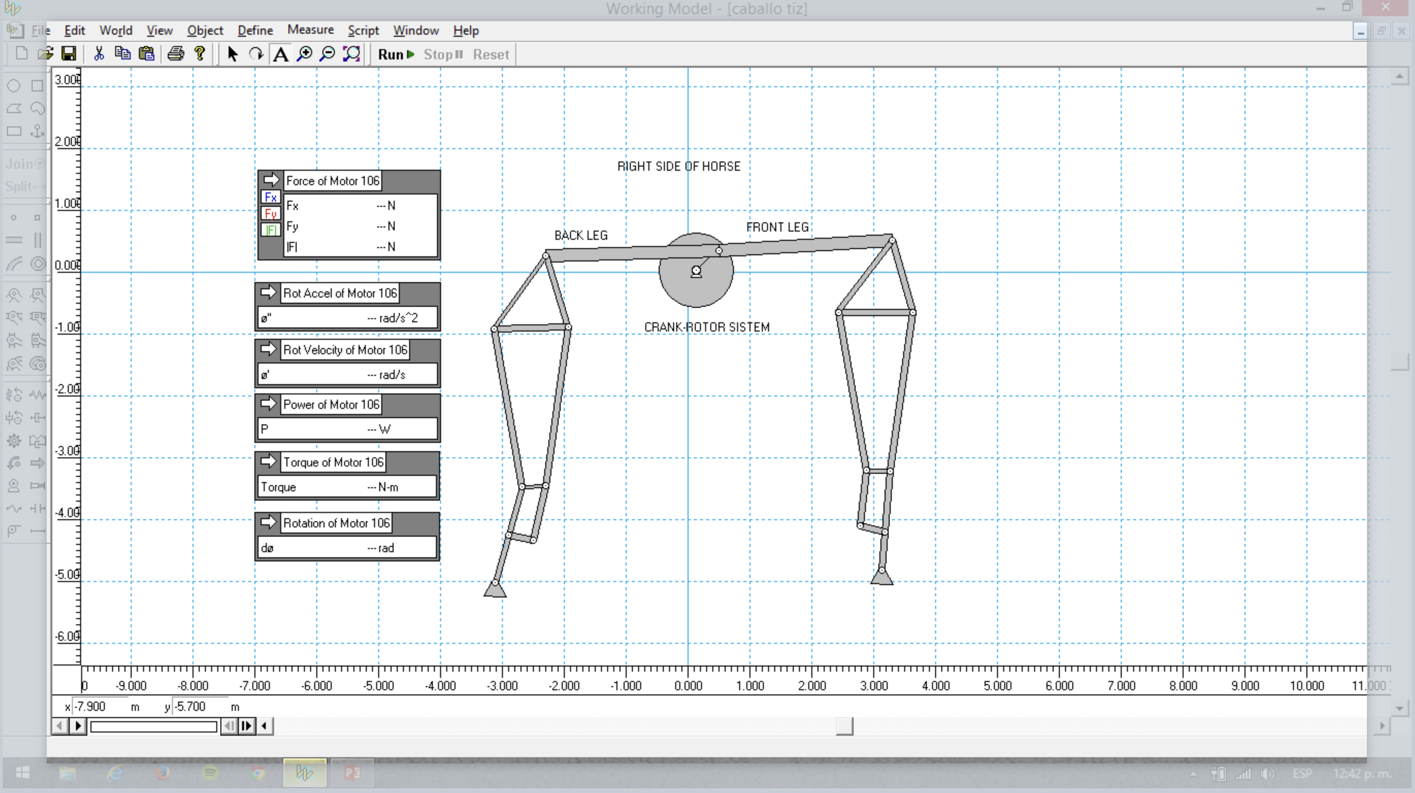The width and height of the screenshot is (1415, 793).
Task: Open the View menu
Action: pos(160,30)
